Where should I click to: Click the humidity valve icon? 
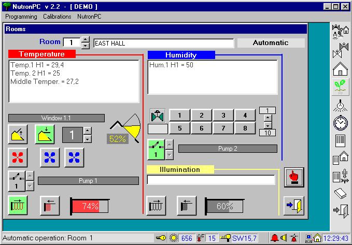point(157,115)
